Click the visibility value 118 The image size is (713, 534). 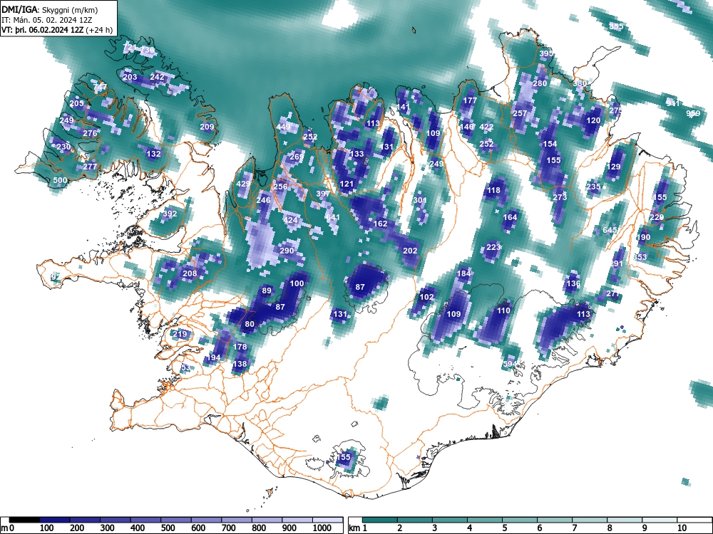tap(494, 190)
